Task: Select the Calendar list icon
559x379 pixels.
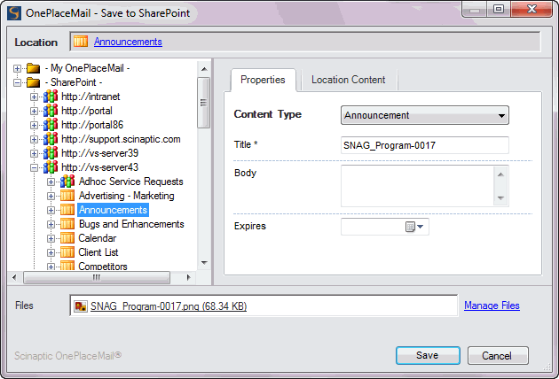Action: point(67,238)
